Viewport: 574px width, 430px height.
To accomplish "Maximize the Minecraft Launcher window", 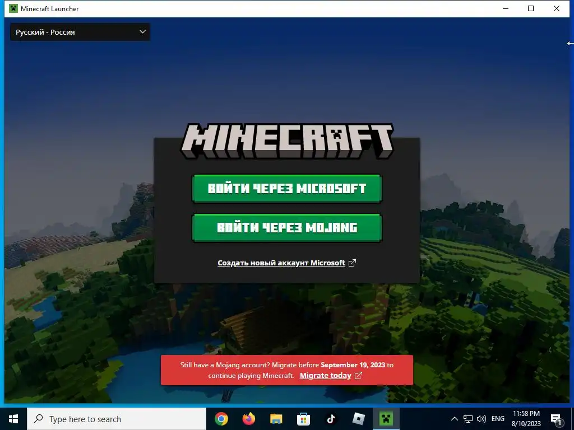I will pos(531,8).
